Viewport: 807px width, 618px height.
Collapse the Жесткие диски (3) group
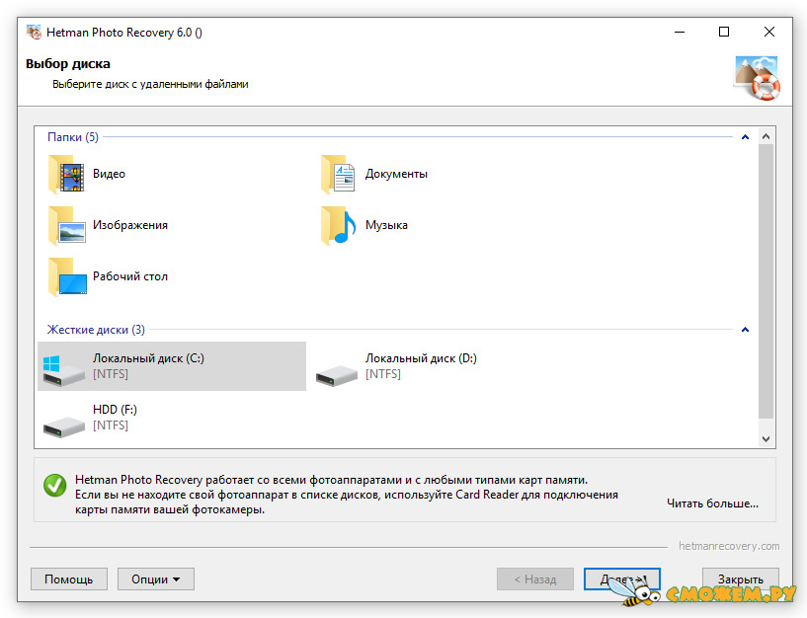[745, 330]
